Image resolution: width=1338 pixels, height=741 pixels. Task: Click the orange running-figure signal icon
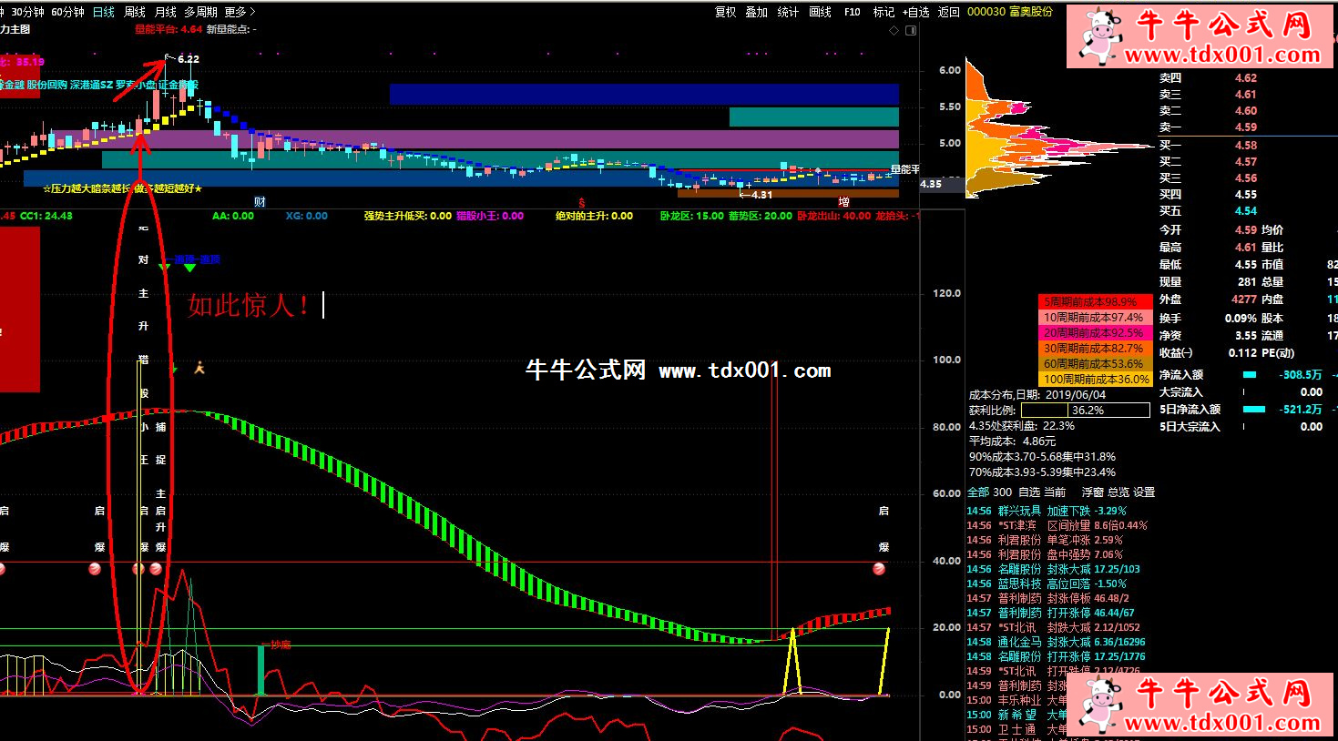point(199,368)
